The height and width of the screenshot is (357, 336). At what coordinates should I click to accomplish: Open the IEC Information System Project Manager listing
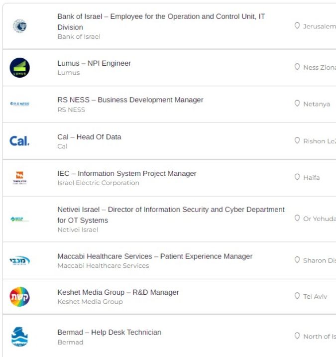[127, 173]
